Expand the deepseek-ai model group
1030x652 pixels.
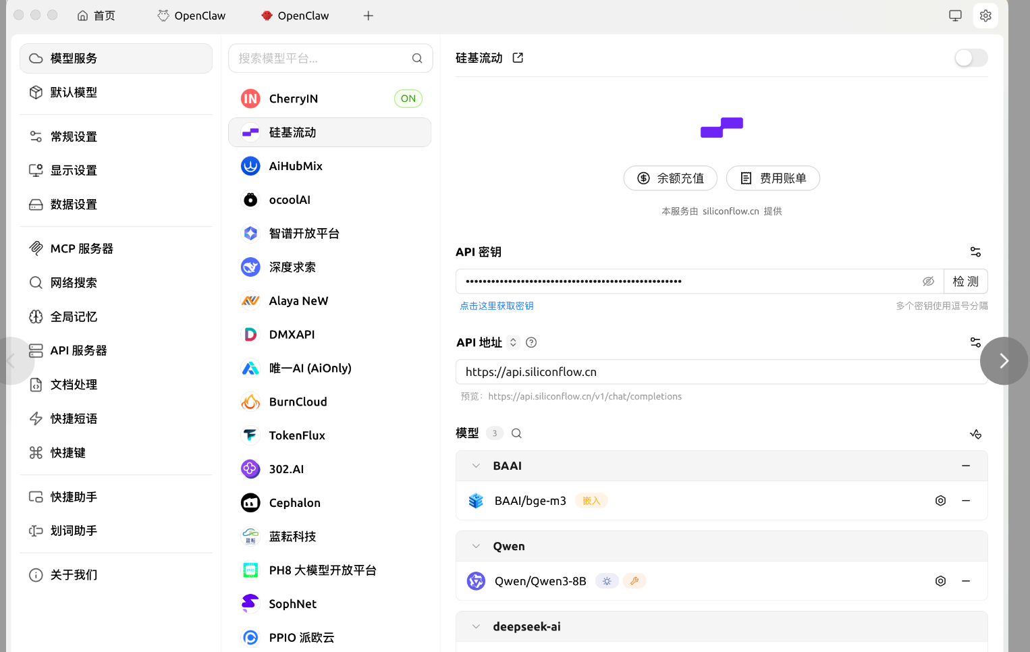click(x=476, y=626)
